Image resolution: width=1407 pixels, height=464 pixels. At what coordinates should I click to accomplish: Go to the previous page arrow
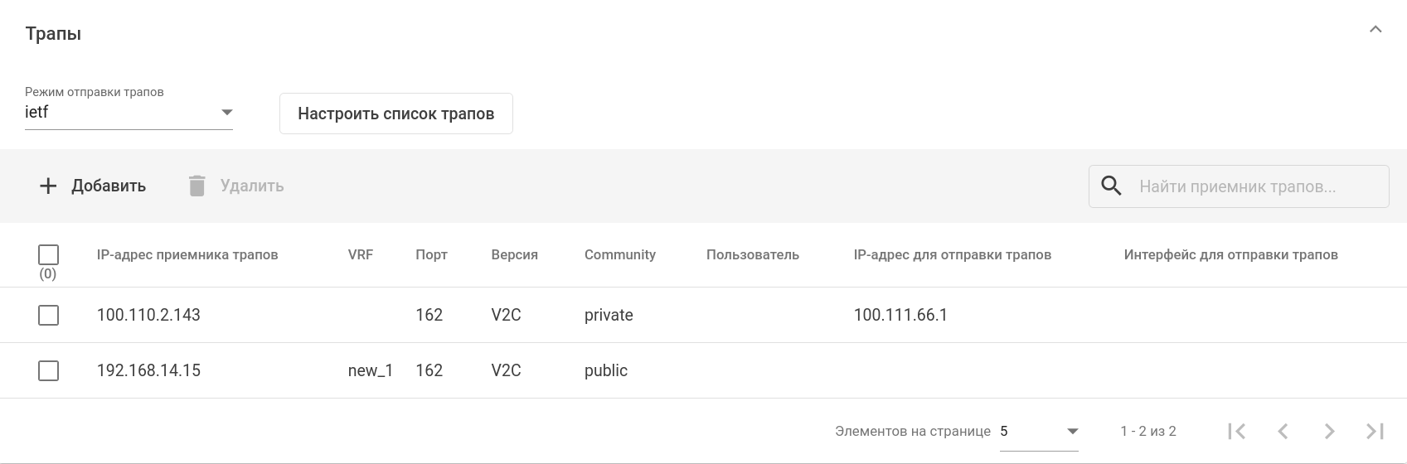coord(1283,431)
